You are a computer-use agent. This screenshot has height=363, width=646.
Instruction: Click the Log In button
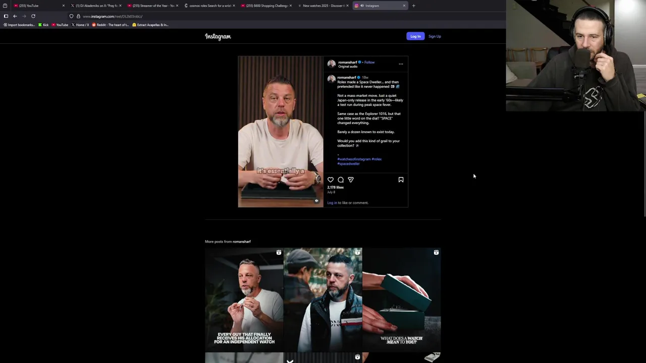click(x=415, y=36)
